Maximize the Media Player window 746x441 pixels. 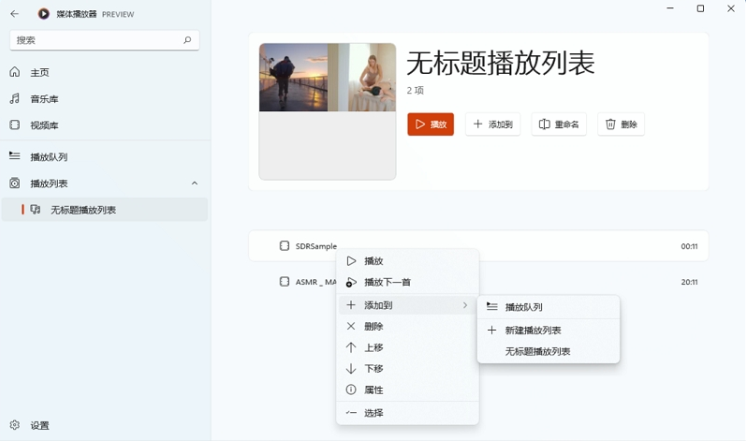pyautogui.click(x=700, y=8)
